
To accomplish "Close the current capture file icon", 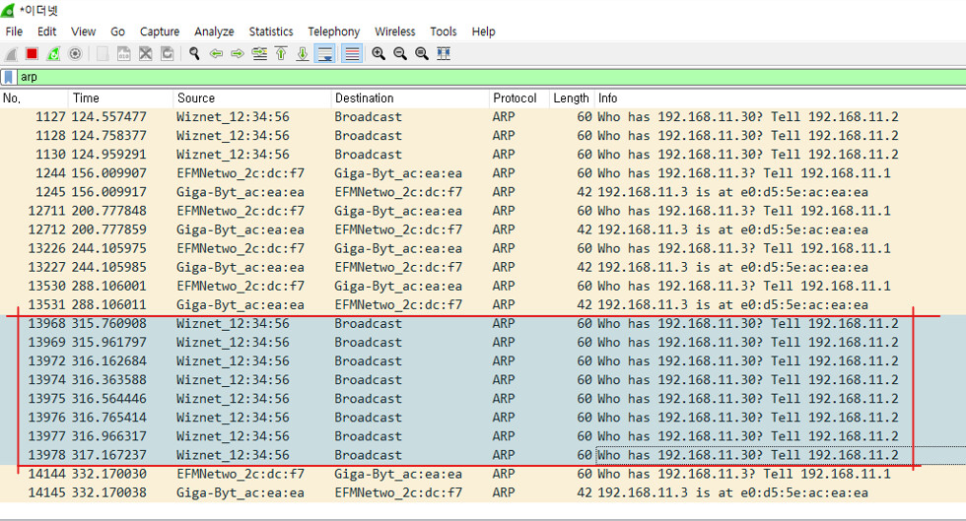I will 146,54.
